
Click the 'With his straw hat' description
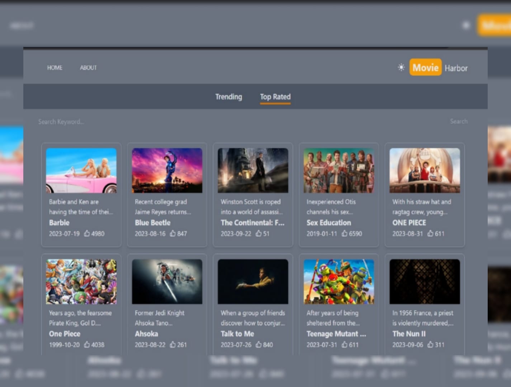pyautogui.click(x=422, y=207)
